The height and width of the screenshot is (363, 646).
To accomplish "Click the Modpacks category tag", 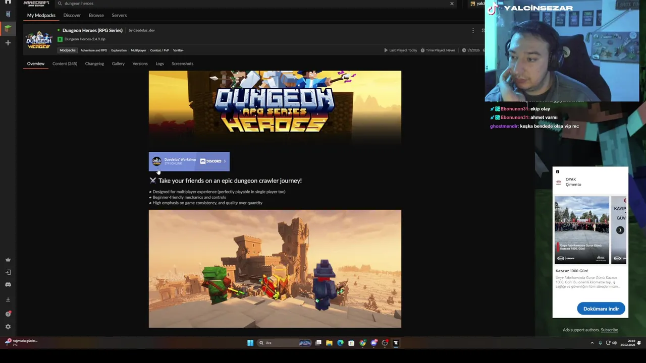I will click(67, 50).
